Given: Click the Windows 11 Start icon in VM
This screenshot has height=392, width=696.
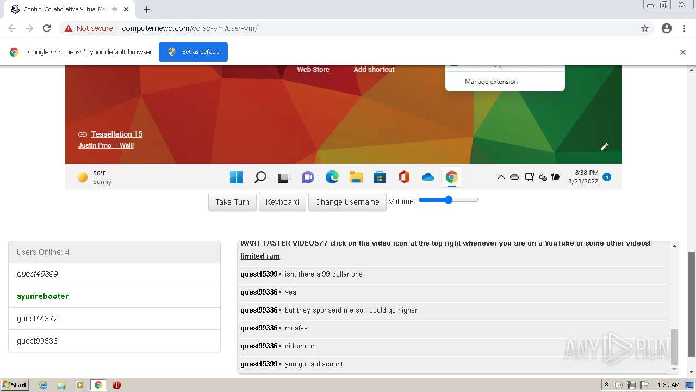Looking at the screenshot, I should [236, 177].
